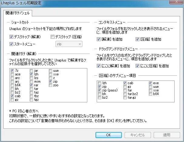Enable tar.bz2 compress submenu item
The width and height of the screenshot is (184, 142).
[125, 94]
